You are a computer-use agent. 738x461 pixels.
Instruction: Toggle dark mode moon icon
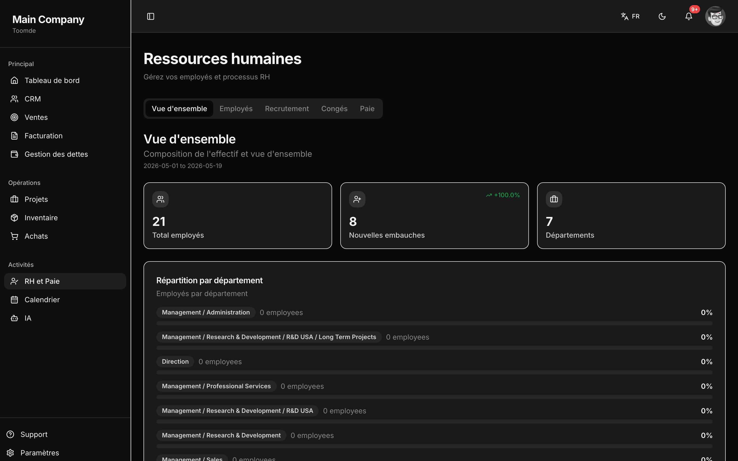click(x=662, y=16)
